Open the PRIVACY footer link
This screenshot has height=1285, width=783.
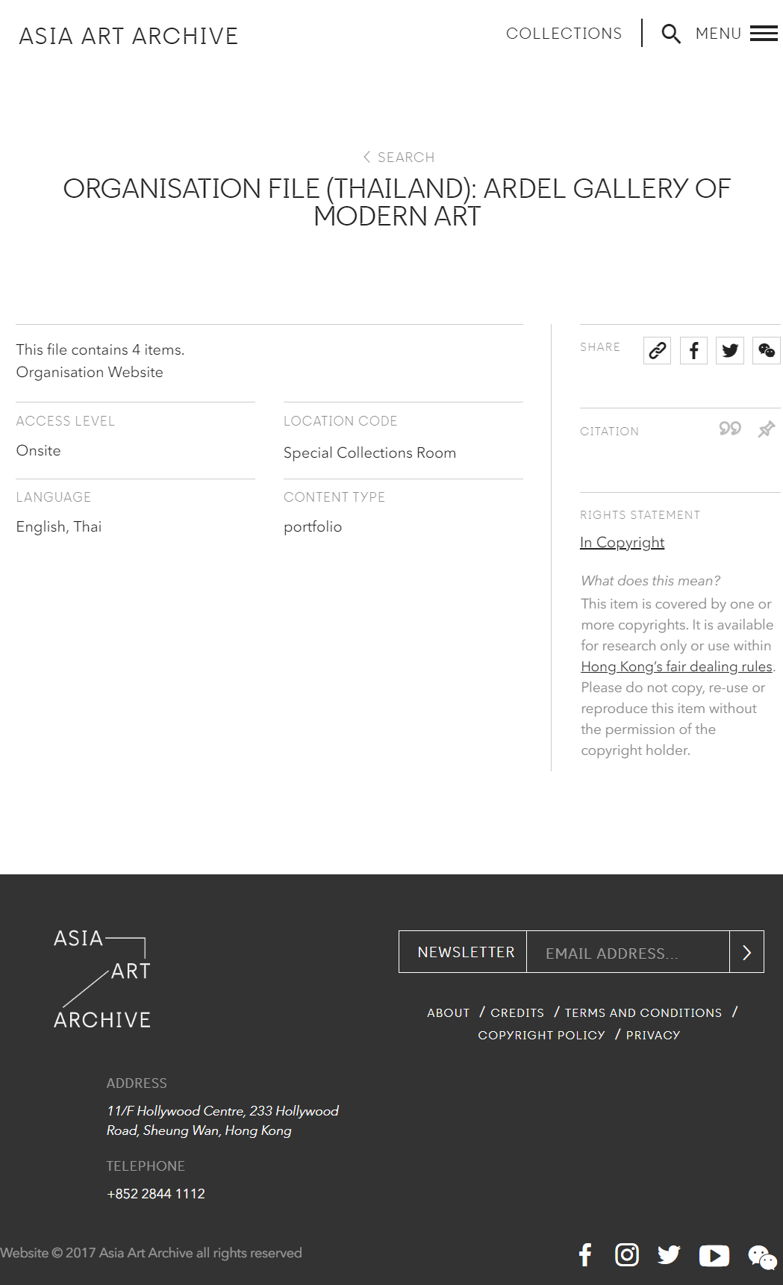[653, 1035]
